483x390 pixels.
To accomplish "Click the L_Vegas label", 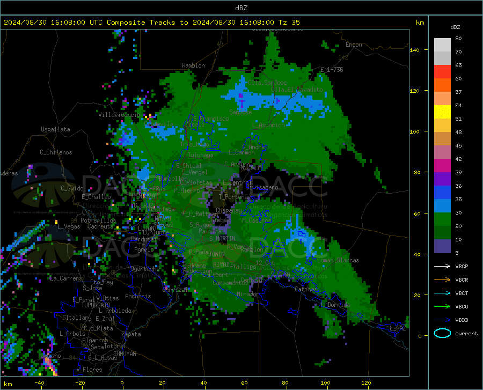I will point(69,226).
